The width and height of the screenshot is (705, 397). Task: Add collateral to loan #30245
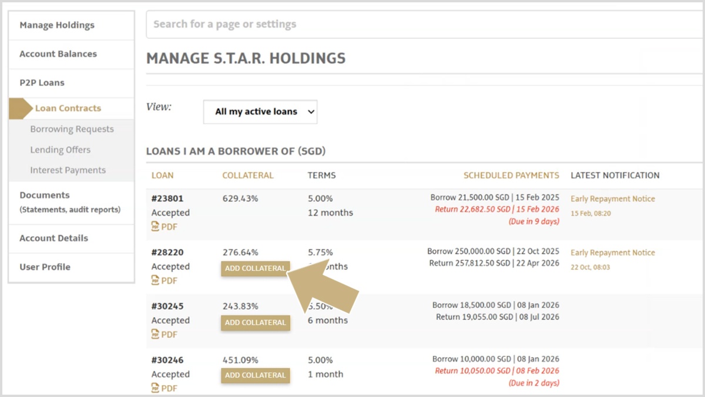click(256, 322)
